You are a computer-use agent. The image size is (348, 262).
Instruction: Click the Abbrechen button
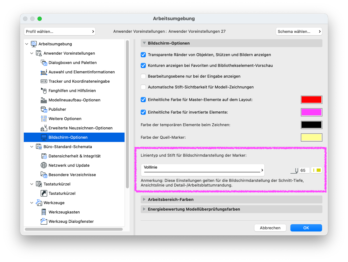click(270, 228)
